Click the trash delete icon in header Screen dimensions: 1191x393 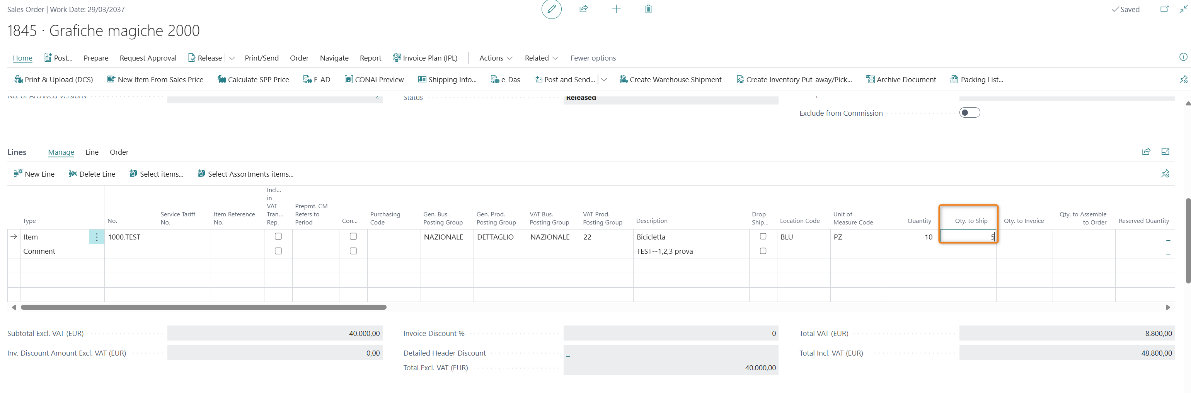(x=648, y=9)
